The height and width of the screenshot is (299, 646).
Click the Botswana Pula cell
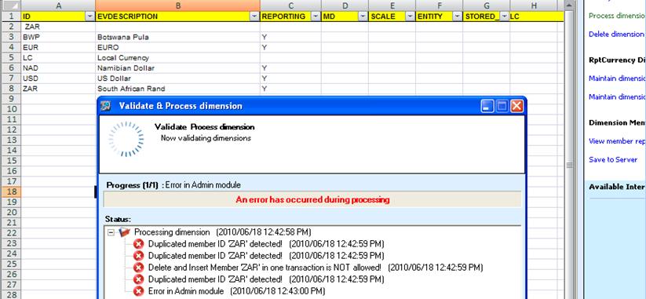click(x=177, y=37)
